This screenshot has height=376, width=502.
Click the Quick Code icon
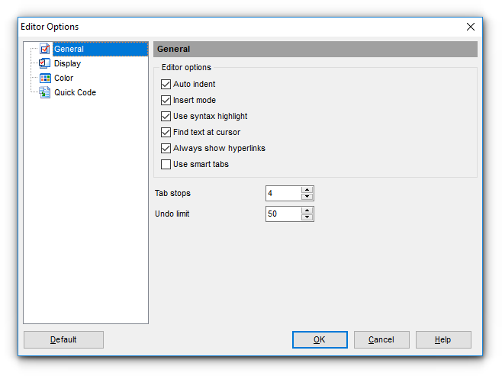(45, 93)
